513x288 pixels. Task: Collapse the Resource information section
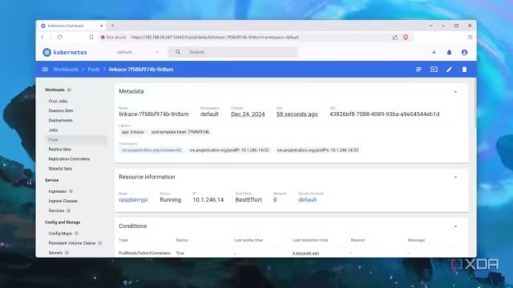coord(455,178)
